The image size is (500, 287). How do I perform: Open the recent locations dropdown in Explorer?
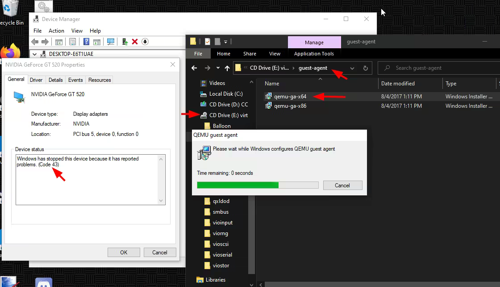pos(218,68)
